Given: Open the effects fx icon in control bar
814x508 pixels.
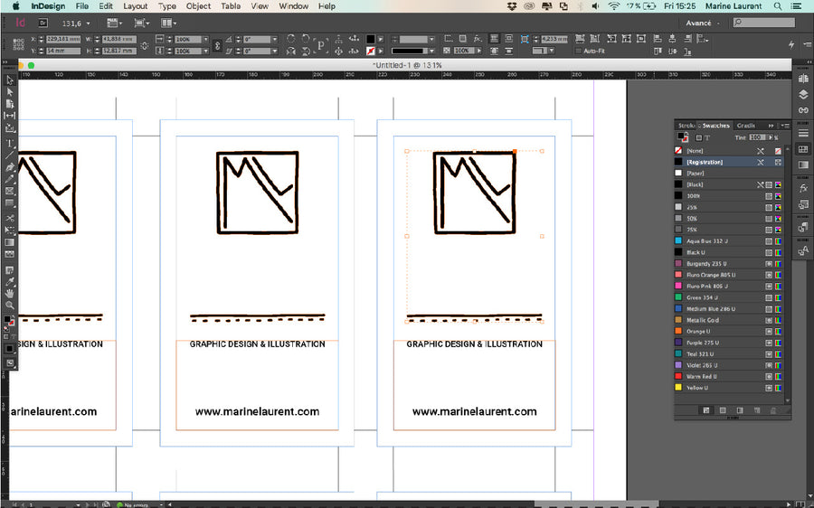Looking at the screenshot, I should point(478,39).
